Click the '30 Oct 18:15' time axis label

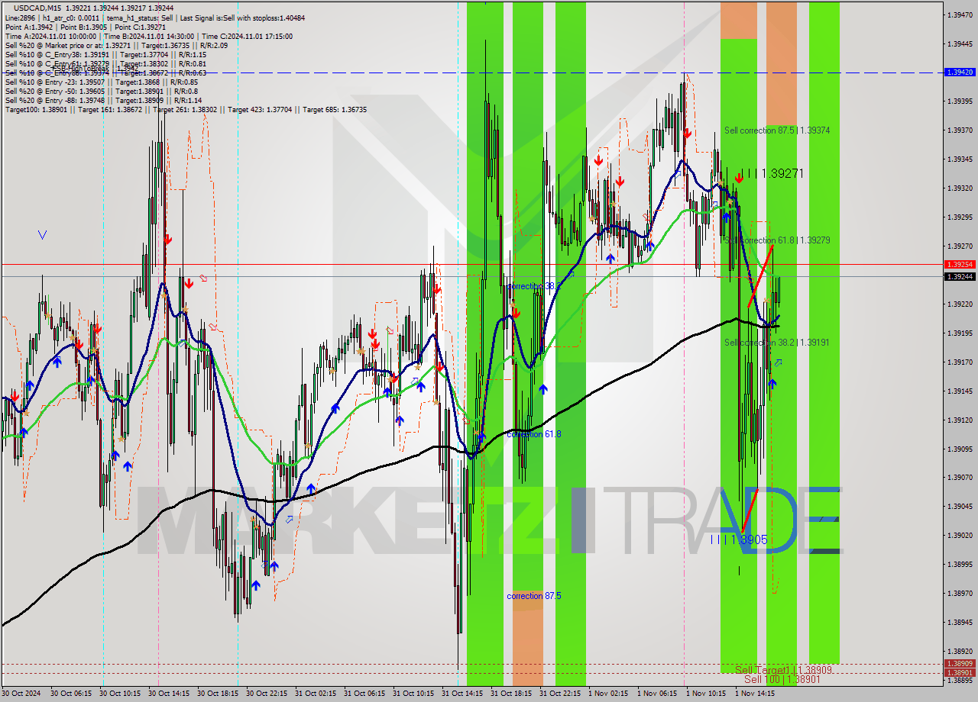point(218,694)
